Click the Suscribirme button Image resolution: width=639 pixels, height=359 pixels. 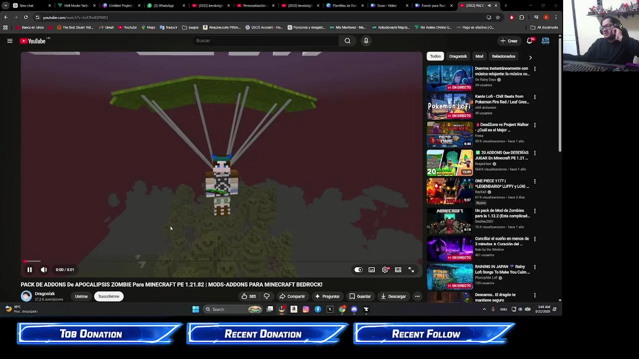pos(109,296)
